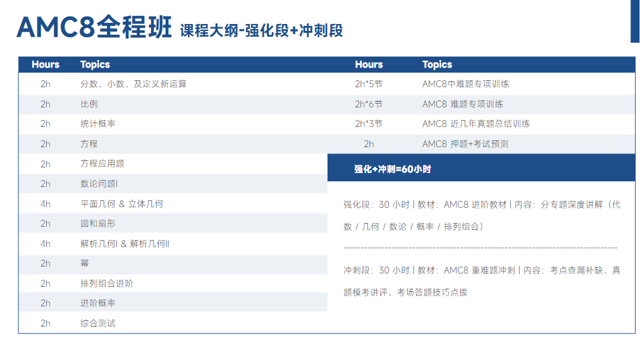Click the AMC8 近几年真题总结训练 topic
Viewport: 640px width, 343px height.
476,124
